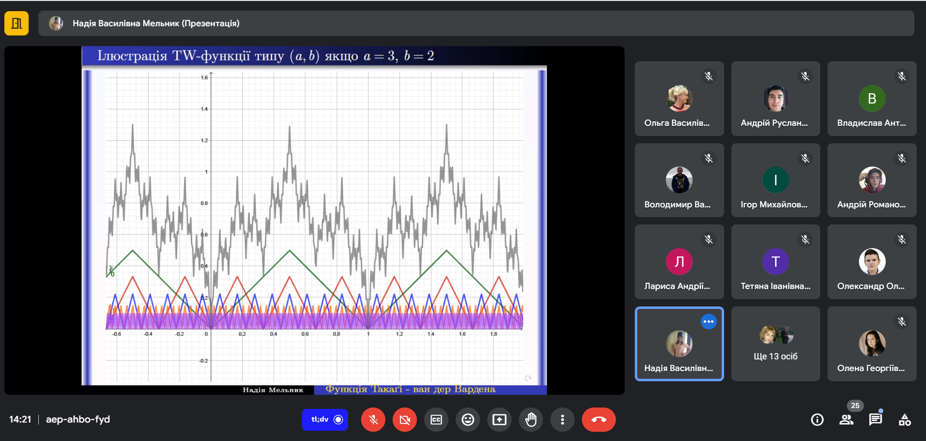Click presenter avatar in top bar
Image resolution: width=926 pixels, height=441 pixels.
(56, 23)
